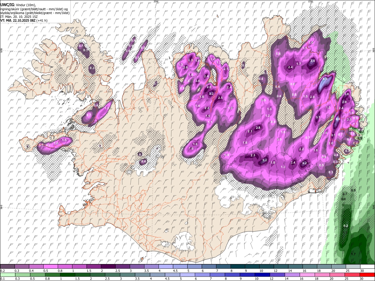Click the 6.3 snowfall value on the map
The image size is (375, 281).
[325, 79]
